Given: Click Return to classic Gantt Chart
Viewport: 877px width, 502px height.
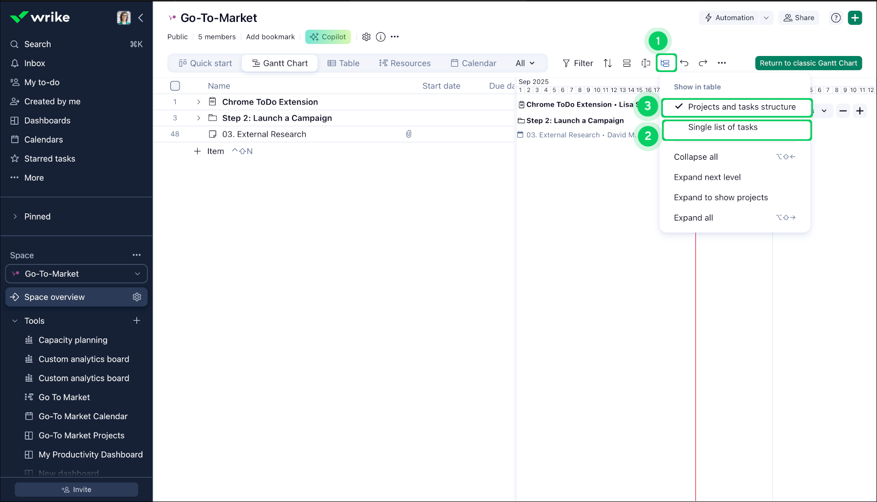Looking at the screenshot, I should [808, 63].
